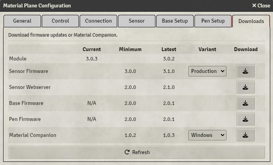Download the Sensor Firmware update
This screenshot has height=165, width=273.
[246, 71]
